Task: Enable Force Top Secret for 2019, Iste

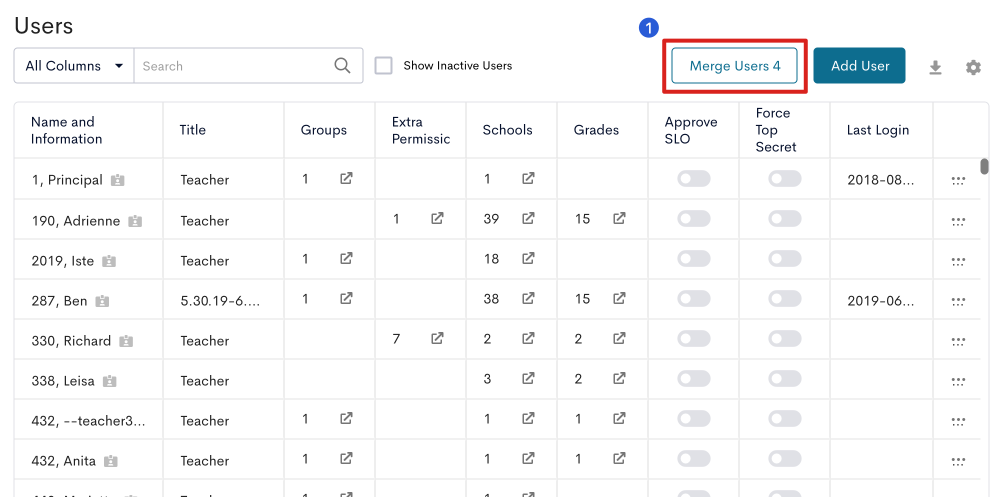Action: [x=784, y=258]
